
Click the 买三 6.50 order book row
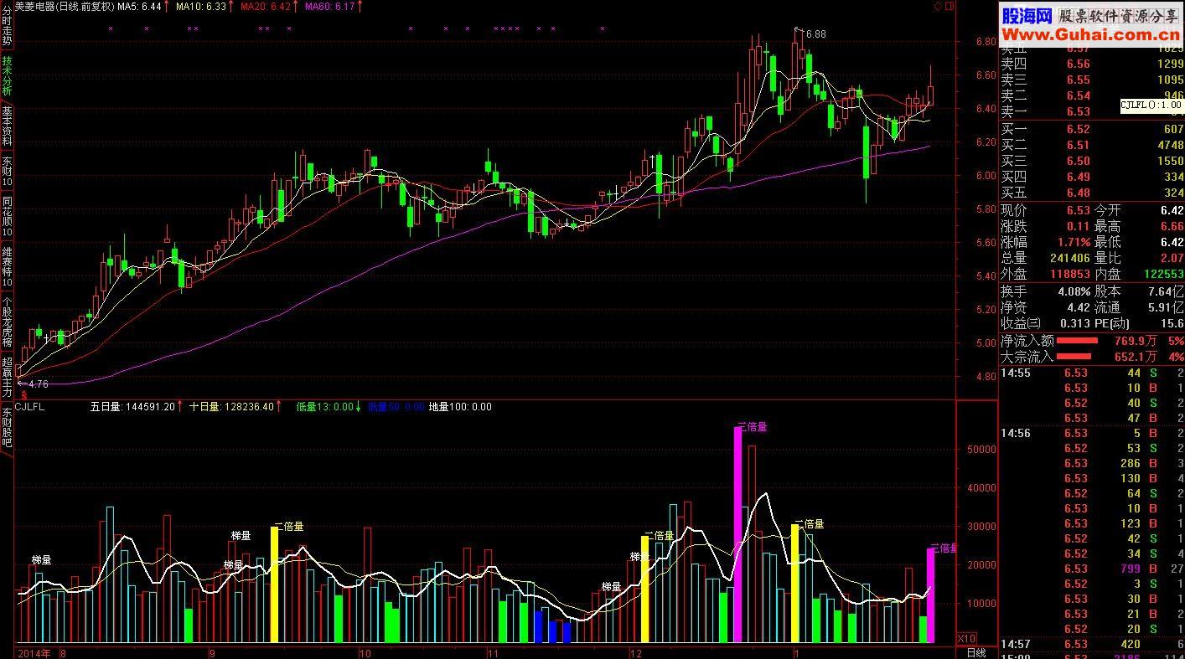pos(1092,161)
